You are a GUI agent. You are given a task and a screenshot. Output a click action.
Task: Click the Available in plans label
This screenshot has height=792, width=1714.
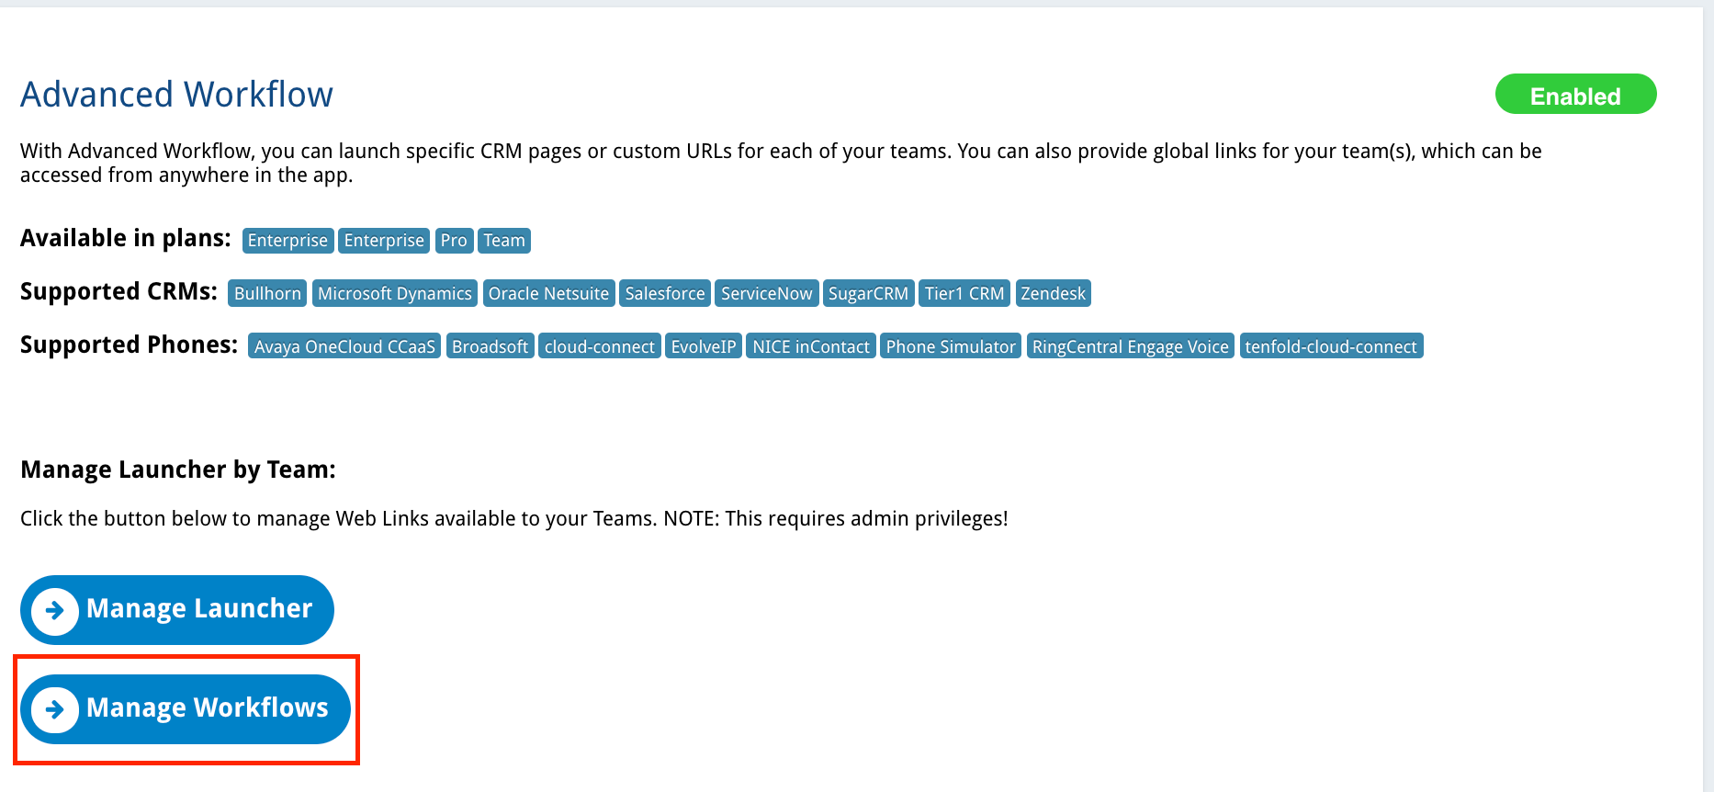point(126,238)
